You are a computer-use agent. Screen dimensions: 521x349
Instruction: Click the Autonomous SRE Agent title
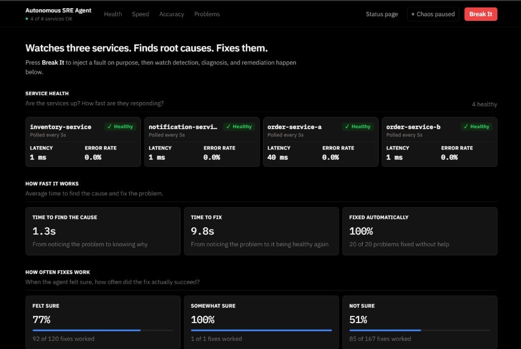point(58,10)
